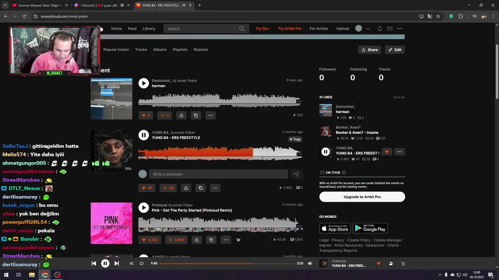Toggle the follow-artist icon in the player bar
Viewport: 499px width, 280px height.
coord(391,263)
